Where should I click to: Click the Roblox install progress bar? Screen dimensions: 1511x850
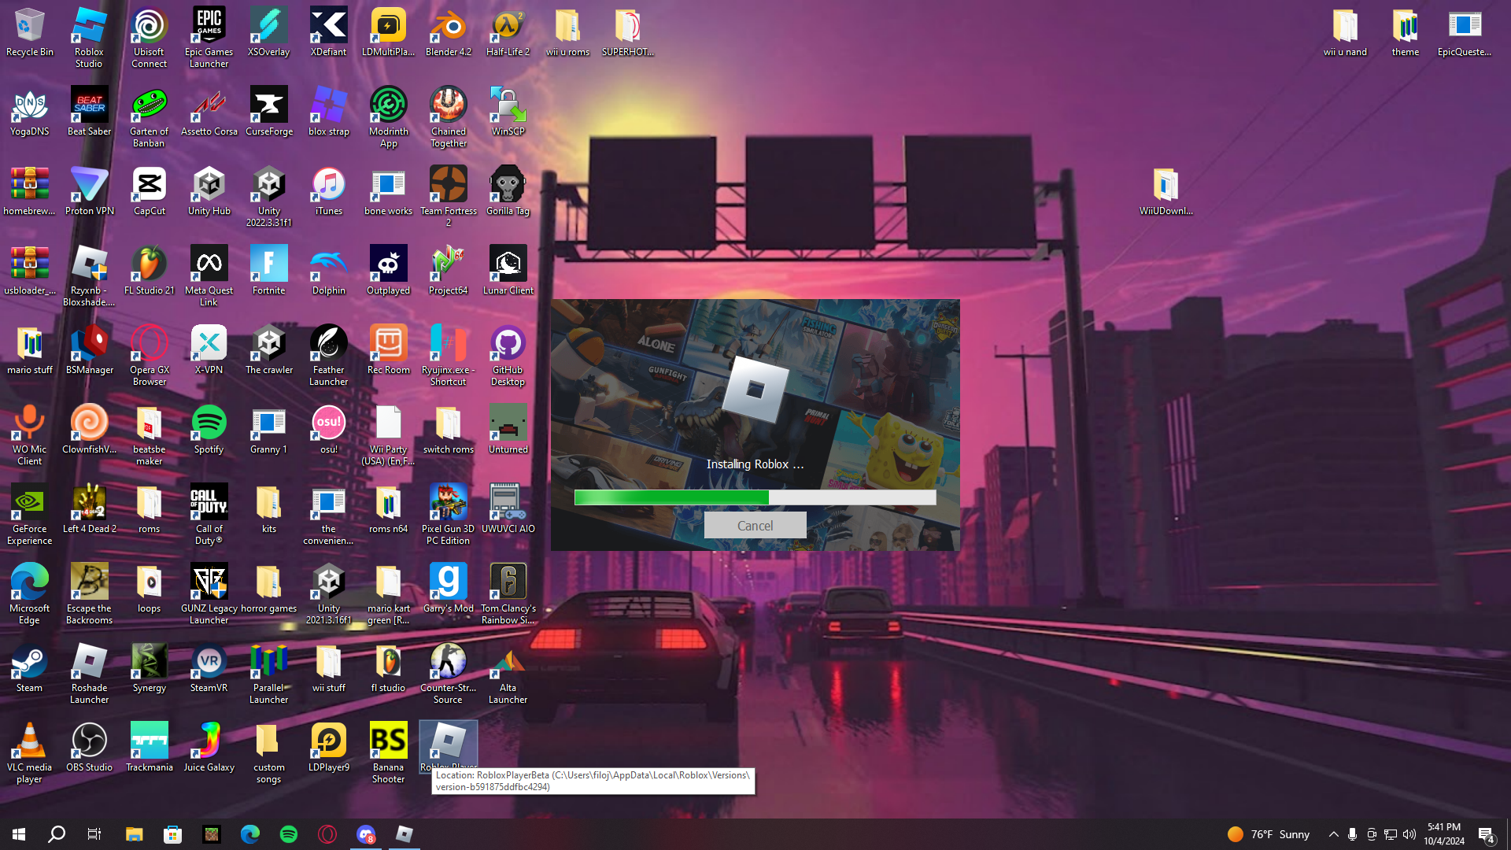point(755,497)
